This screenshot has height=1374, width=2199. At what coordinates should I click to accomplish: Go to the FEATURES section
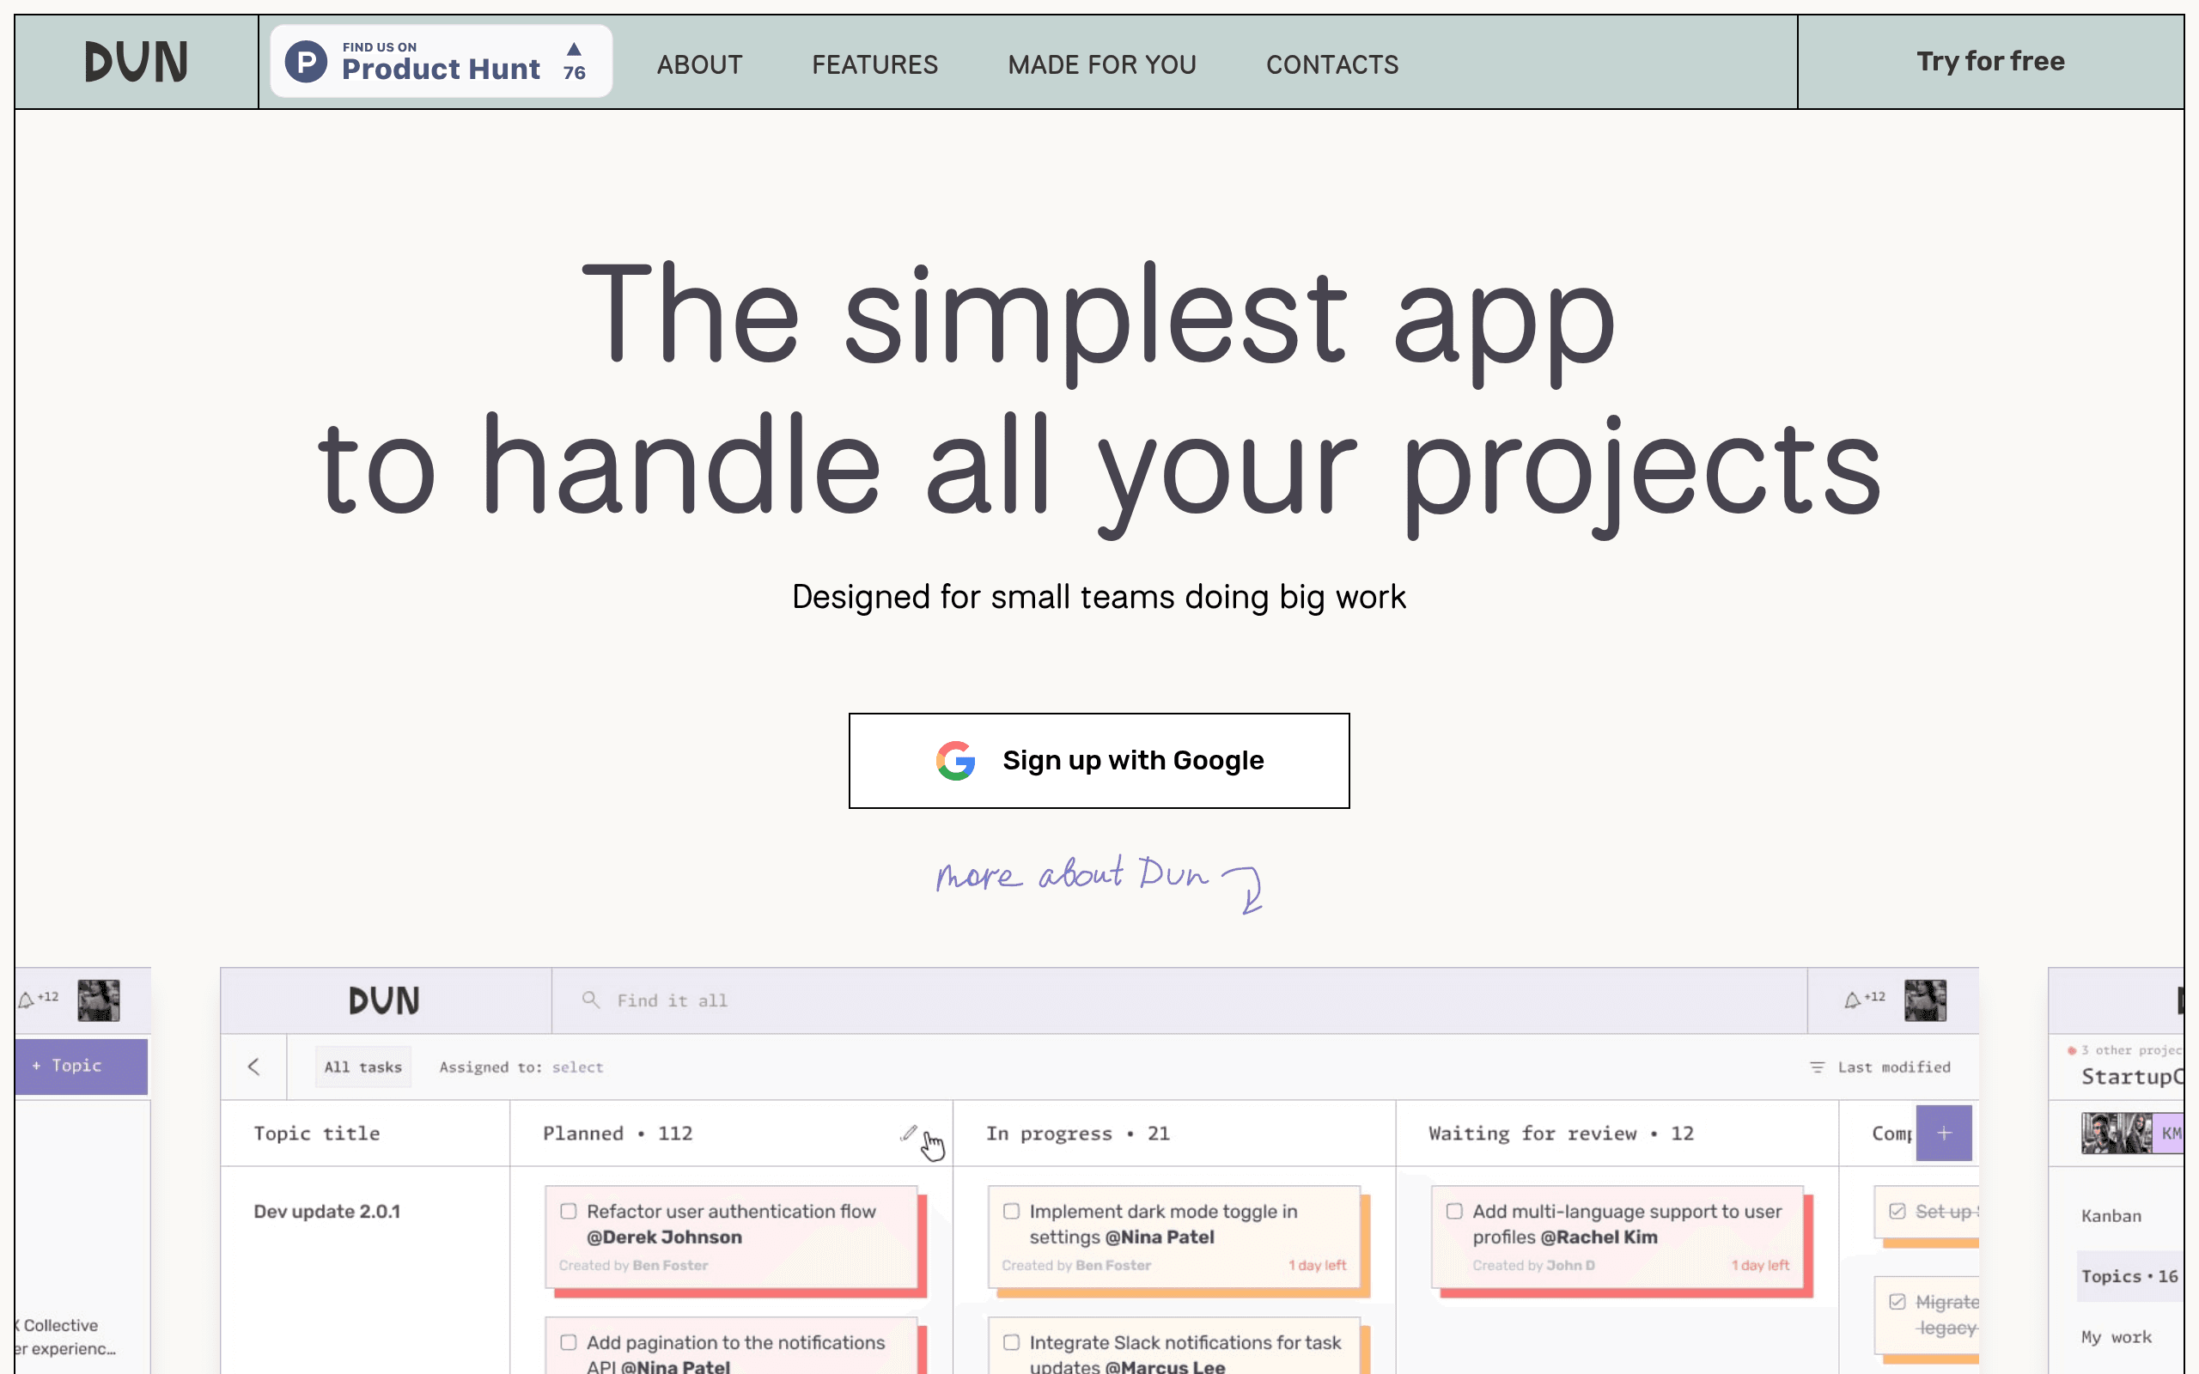coord(874,64)
